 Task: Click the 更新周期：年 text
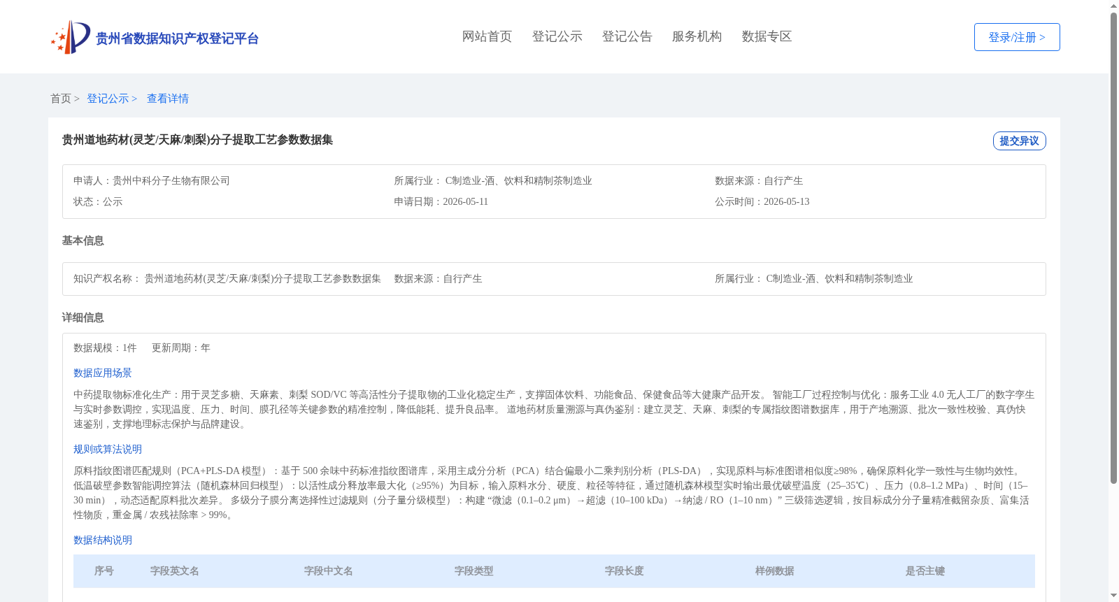coord(181,347)
